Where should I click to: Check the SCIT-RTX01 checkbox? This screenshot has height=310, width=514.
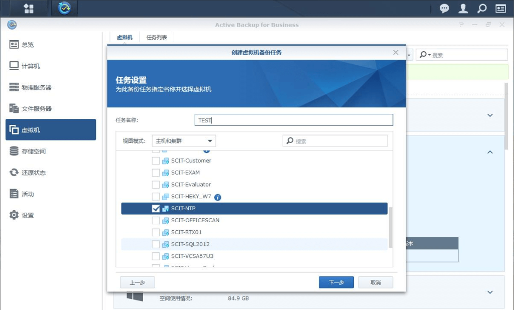pos(156,232)
